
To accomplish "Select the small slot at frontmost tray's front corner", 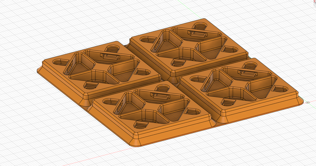I will click(141, 124).
